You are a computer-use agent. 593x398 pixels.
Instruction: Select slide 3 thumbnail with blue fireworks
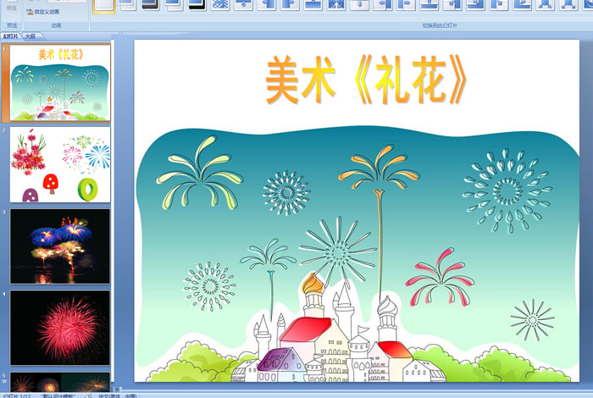point(60,246)
